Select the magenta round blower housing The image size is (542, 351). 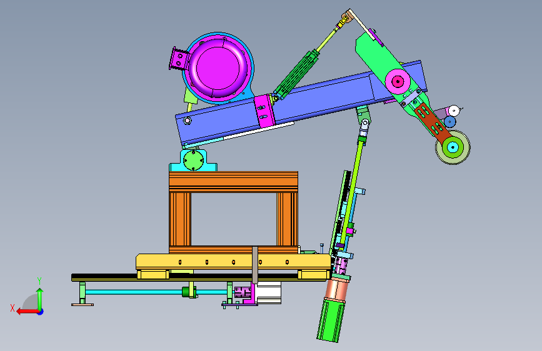218,68
